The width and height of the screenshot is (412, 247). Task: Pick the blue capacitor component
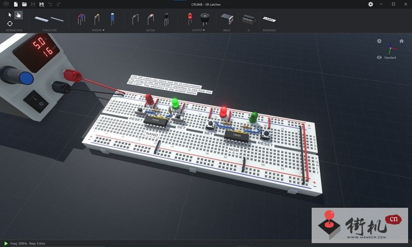pyautogui.click(x=112, y=19)
